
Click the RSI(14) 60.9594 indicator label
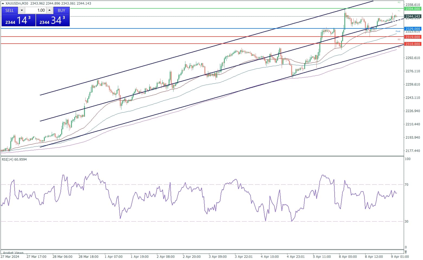pyautogui.click(x=14, y=160)
